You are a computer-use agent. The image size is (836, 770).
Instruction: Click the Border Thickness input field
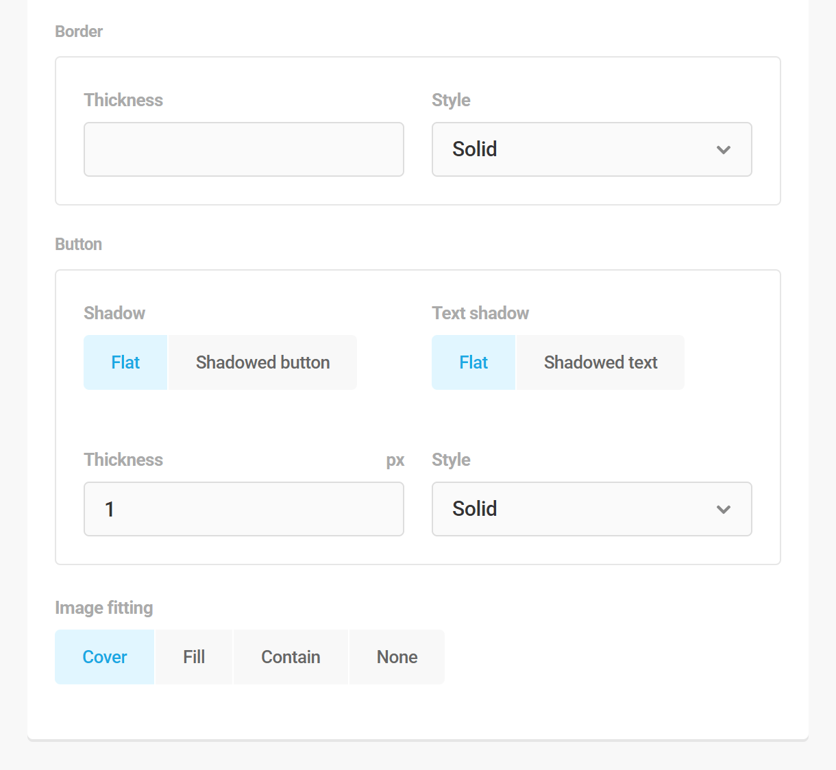click(x=243, y=149)
